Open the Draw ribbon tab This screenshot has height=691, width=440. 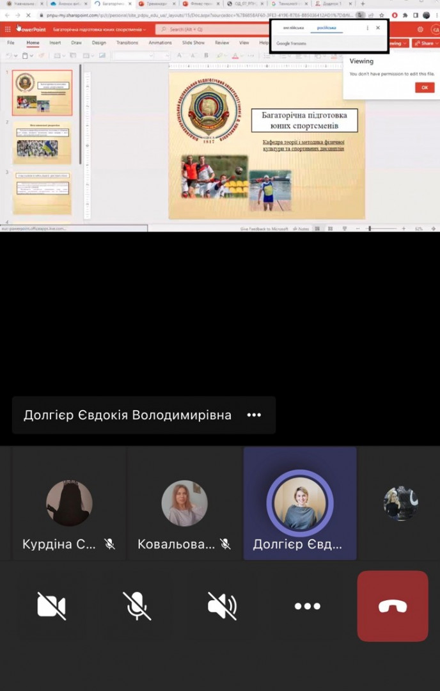point(76,43)
